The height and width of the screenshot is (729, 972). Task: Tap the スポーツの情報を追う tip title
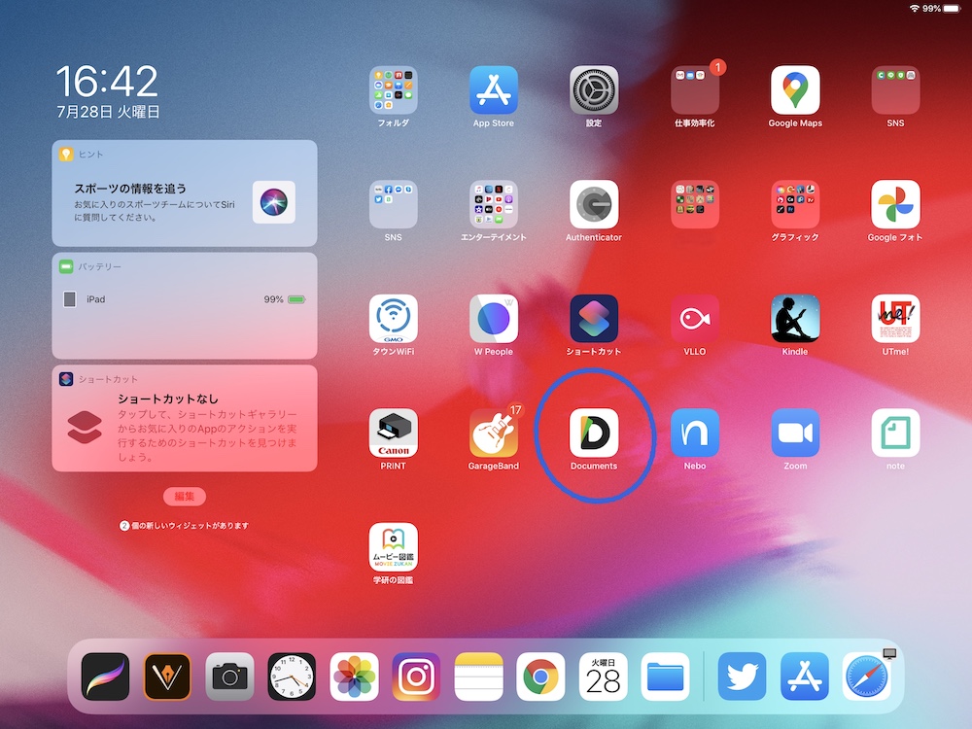[130, 189]
